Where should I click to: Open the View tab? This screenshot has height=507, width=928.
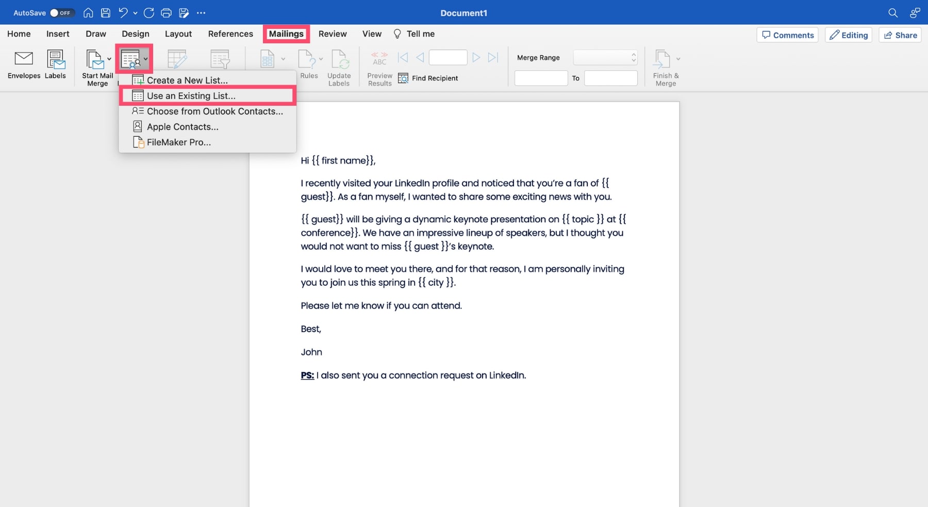(x=372, y=34)
